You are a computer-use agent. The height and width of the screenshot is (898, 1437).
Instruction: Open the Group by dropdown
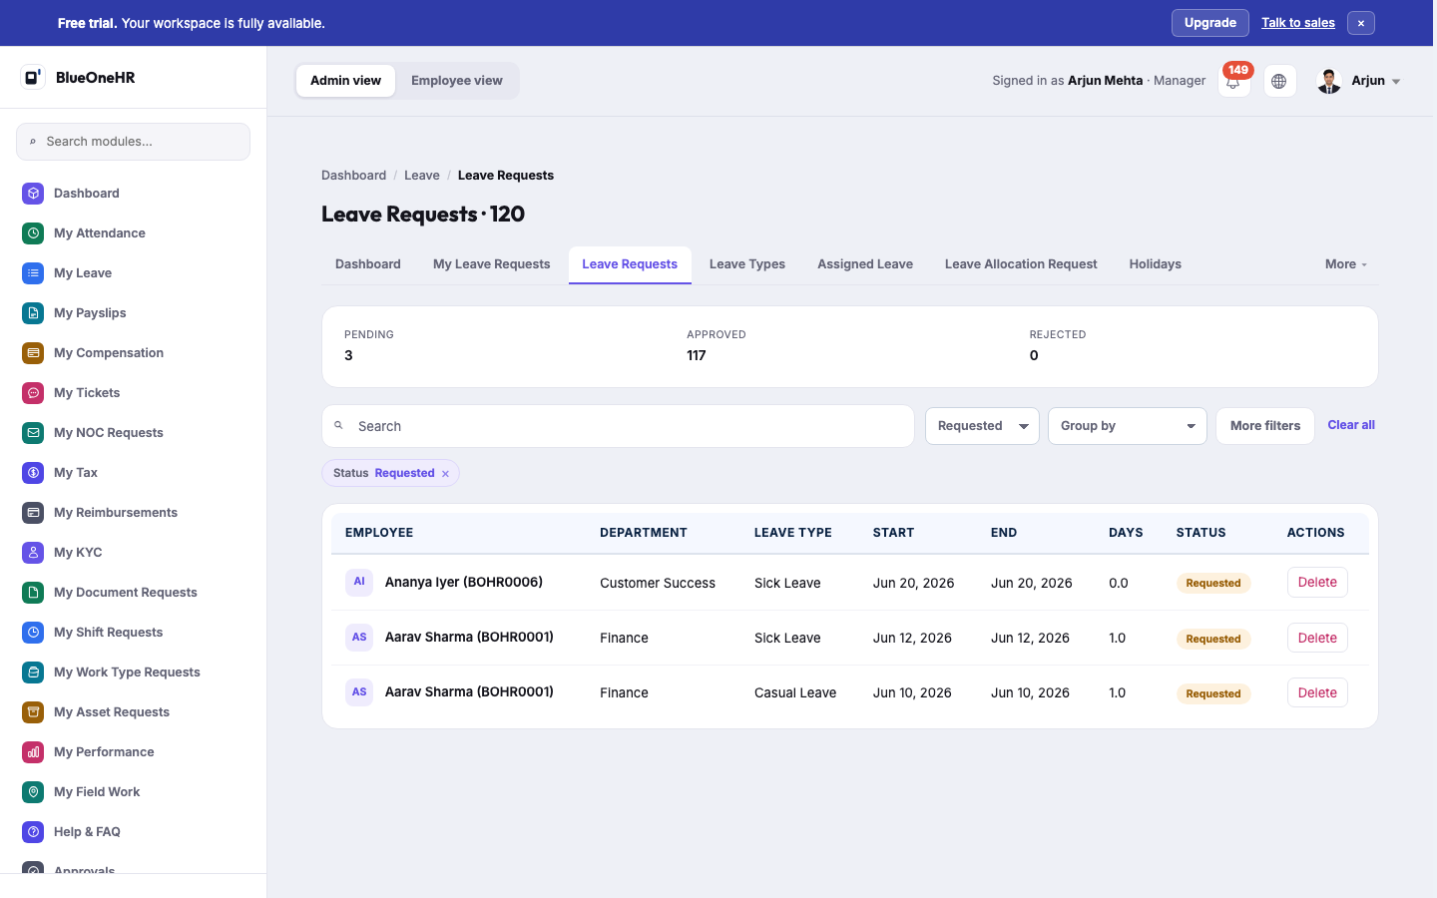(x=1128, y=426)
